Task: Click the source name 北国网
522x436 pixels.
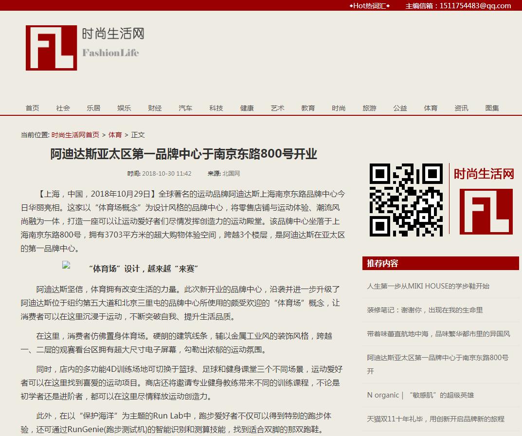Action: click(x=231, y=174)
